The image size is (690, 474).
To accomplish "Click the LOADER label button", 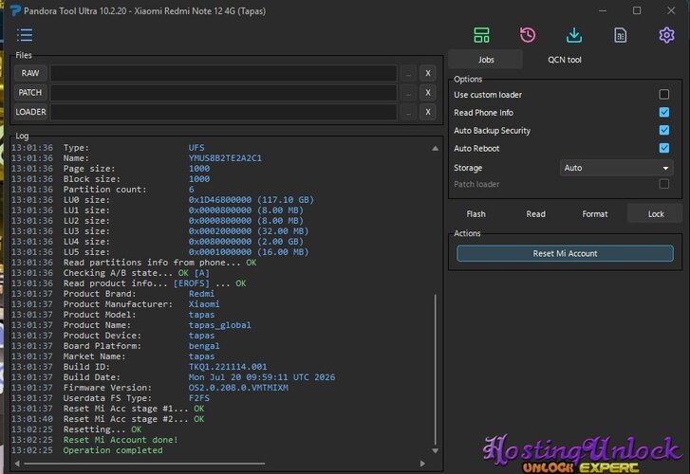I will click(x=30, y=112).
